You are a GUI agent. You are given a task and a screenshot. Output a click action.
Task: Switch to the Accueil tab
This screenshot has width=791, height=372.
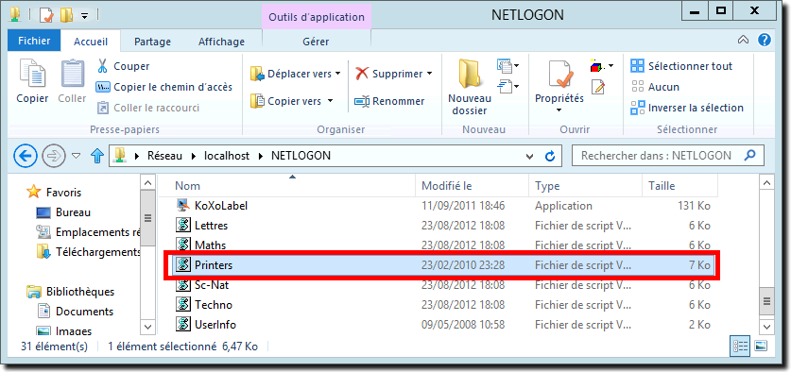click(91, 42)
